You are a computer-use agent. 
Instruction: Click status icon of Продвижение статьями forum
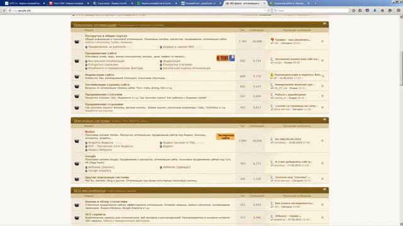pyautogui.click(x=77, y=96)
